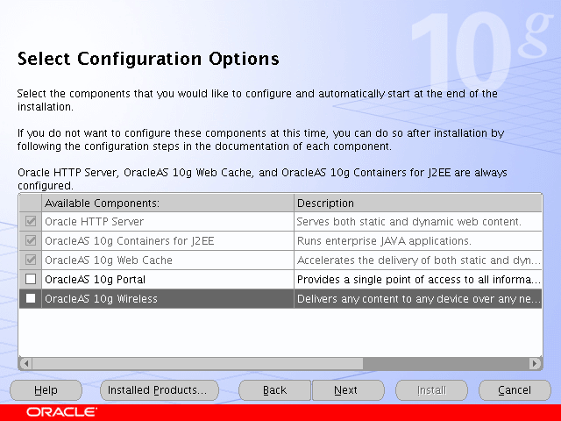Toggle the OracleAS 10g Containers for J2EE checkbox
This screenshot has width=561, height=421.
point(31,240)
